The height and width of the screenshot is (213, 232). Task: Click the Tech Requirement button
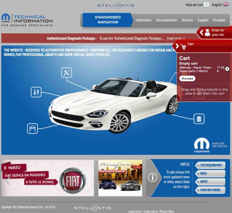pyautogui.click(x=210, y=165)
